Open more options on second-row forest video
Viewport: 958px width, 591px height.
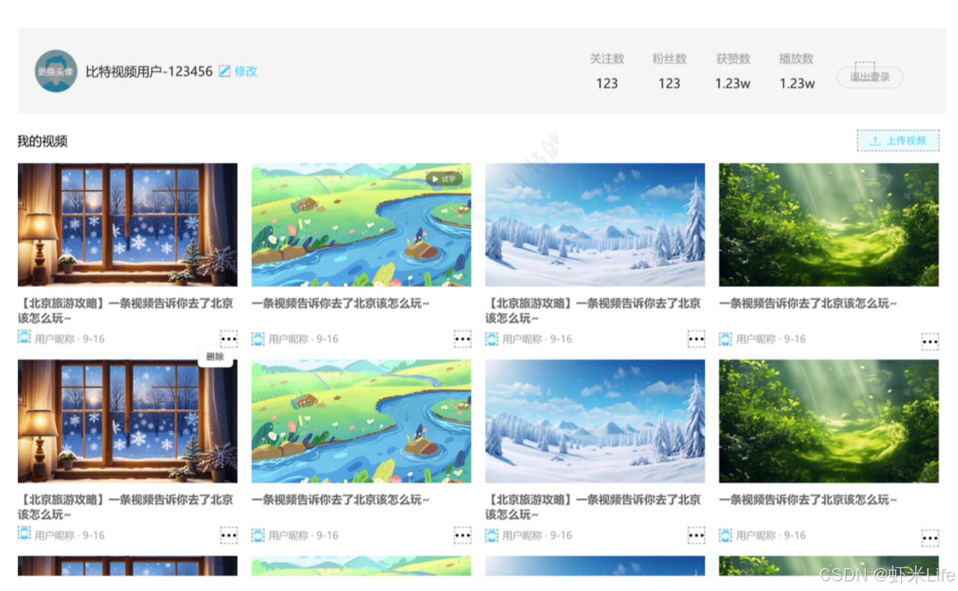click(x=930, y=538)
